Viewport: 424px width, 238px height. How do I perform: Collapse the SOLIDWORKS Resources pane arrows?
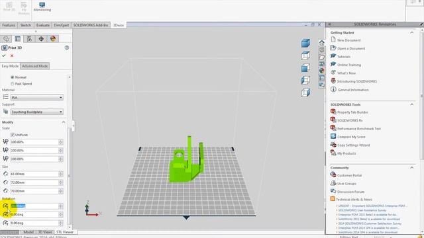pos(330,24)
